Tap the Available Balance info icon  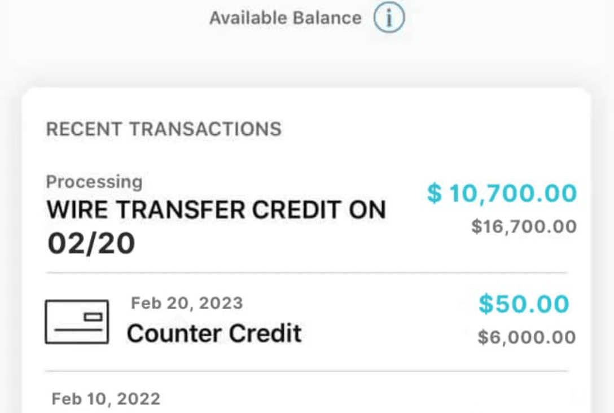point(389,17)
